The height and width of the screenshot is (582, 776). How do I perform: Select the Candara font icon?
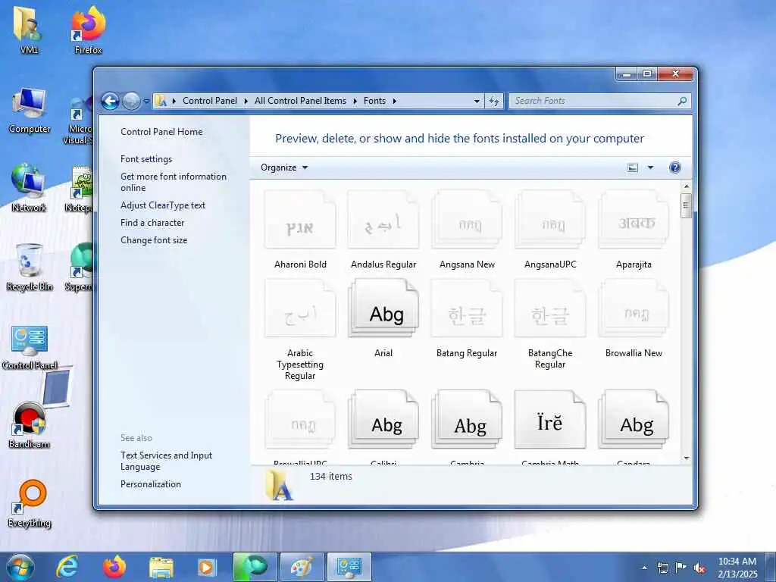pos(634,420)
